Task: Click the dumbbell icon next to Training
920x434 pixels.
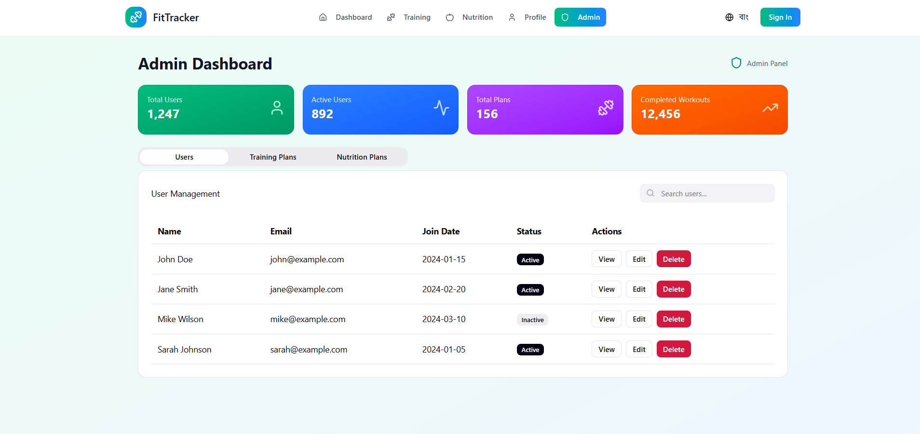Action: (x=391, y=17)
